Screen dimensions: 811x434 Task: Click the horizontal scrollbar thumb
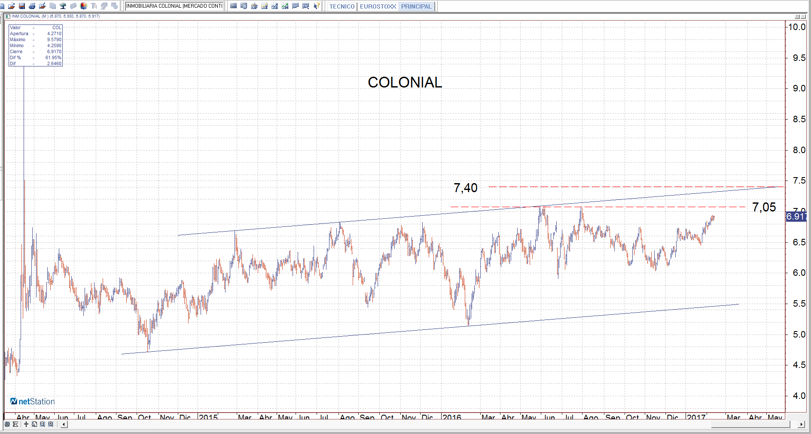point(750,425)
